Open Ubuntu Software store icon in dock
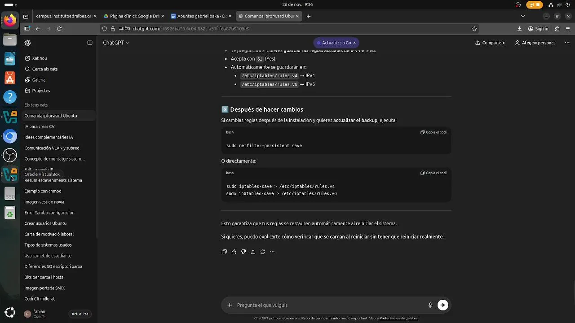The width and height of the screenshot is (575, 323). pyautogui.click(x=10, y=78)
